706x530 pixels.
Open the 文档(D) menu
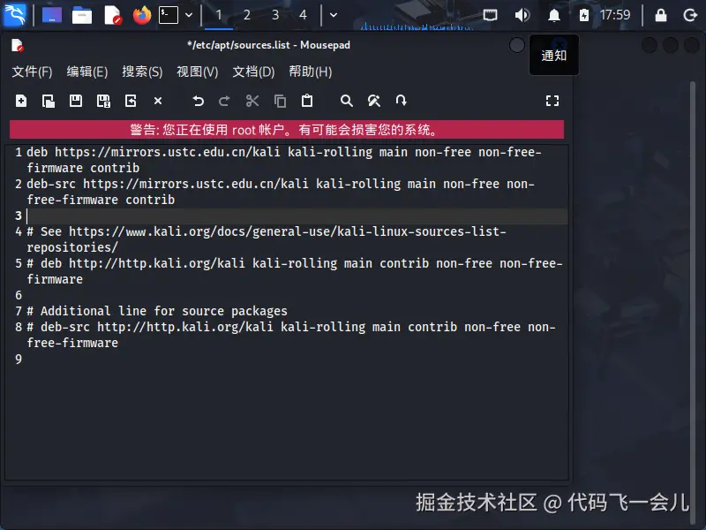[253, 72]
